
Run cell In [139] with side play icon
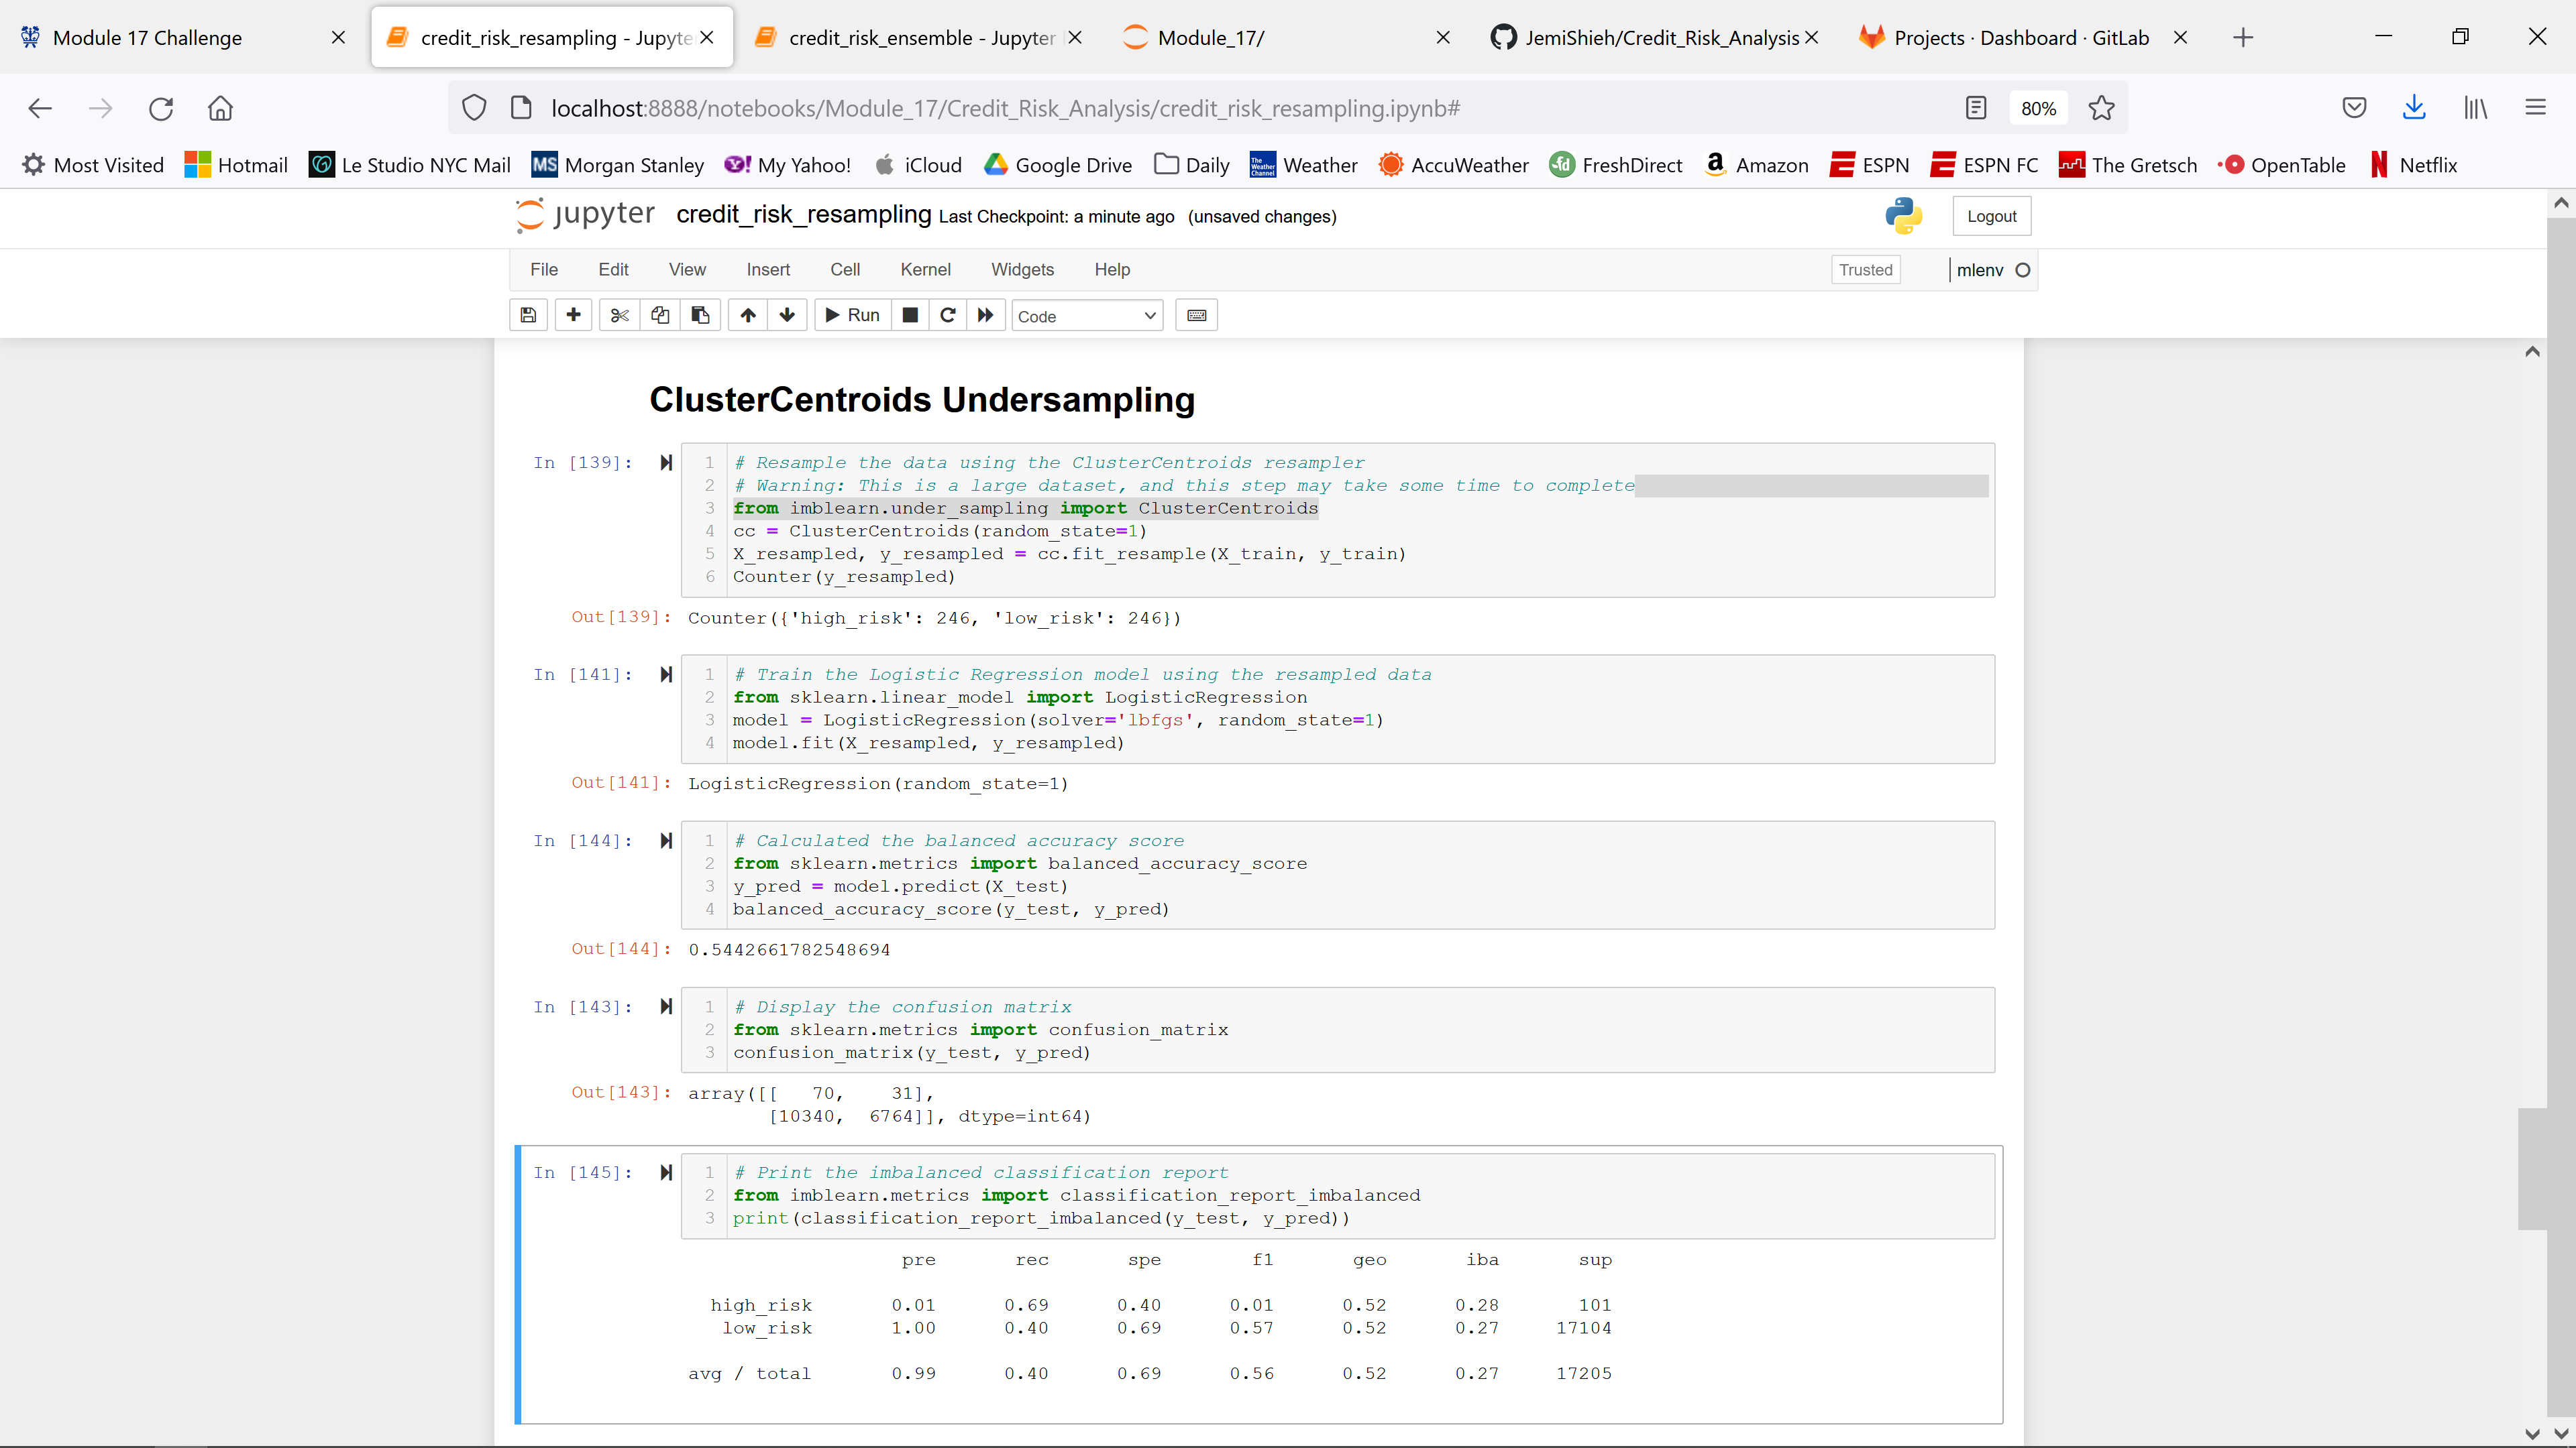pos(666,463)
